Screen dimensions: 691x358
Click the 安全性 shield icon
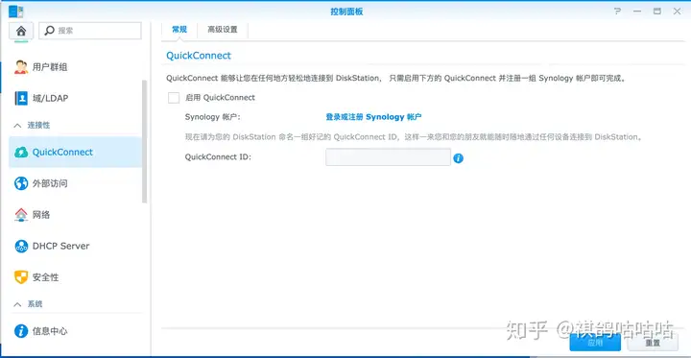coord(21,277)
